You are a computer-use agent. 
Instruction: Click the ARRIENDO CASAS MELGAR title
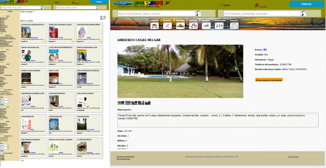coord(139,40)
